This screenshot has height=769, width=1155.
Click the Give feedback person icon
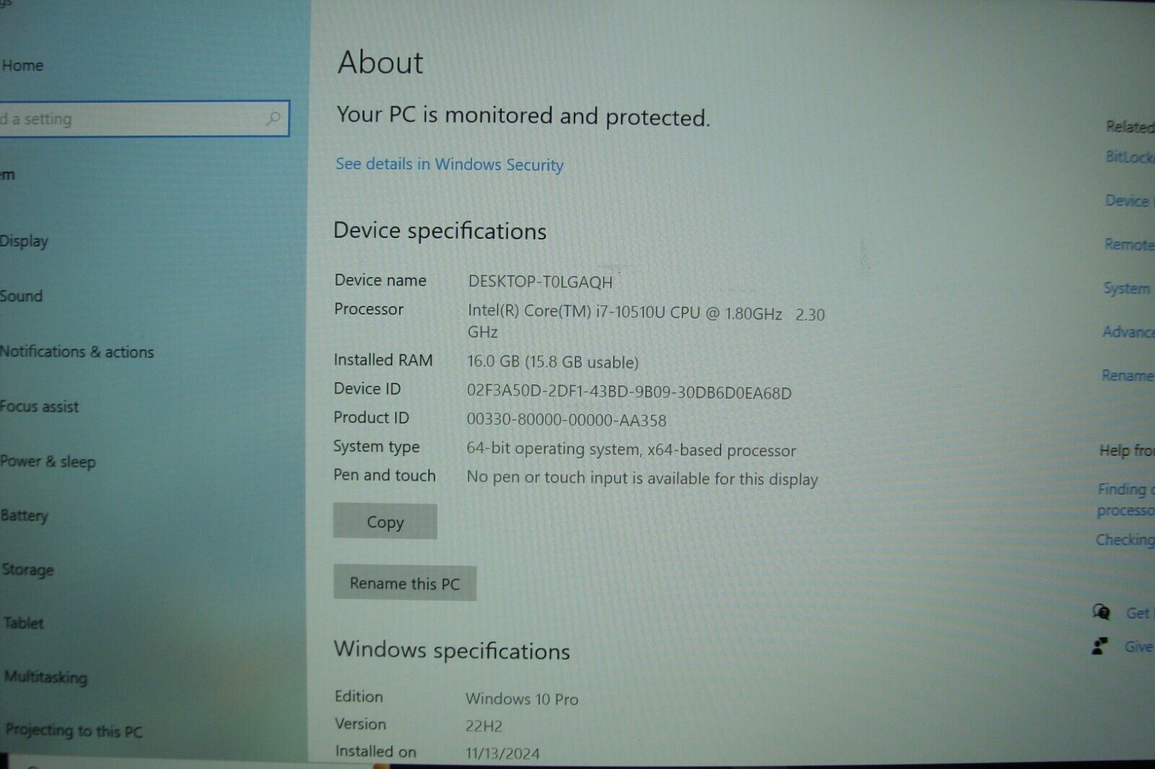[1099, 646]
